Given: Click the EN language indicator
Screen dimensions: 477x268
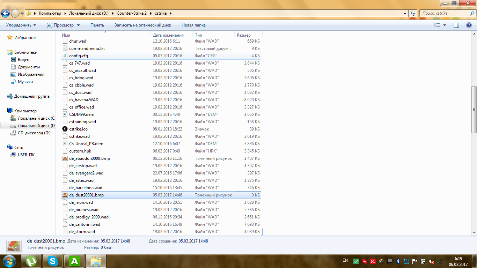Looking at the screenshot, I should click(345, 260).
